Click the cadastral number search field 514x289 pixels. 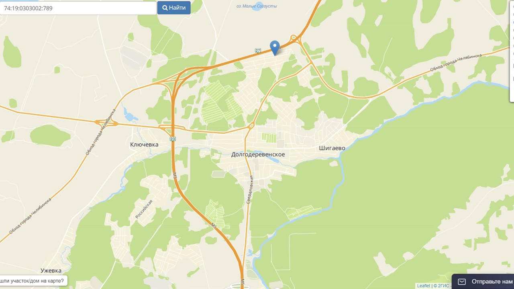click(x=78, y=8)
